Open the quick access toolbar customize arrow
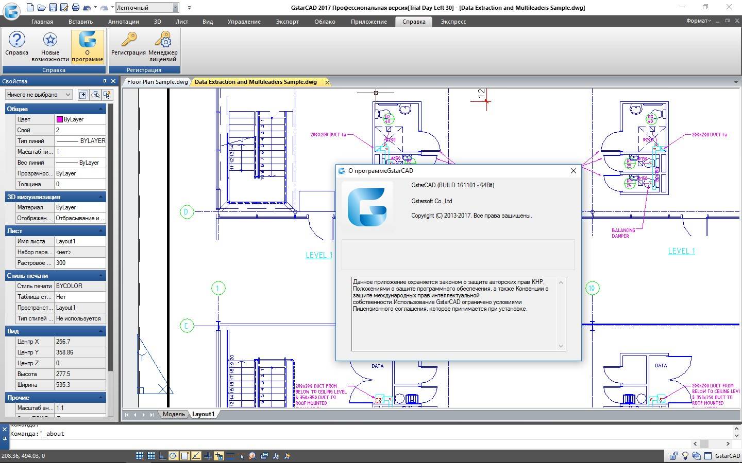 pyautogui.click(x=189, y=8)
